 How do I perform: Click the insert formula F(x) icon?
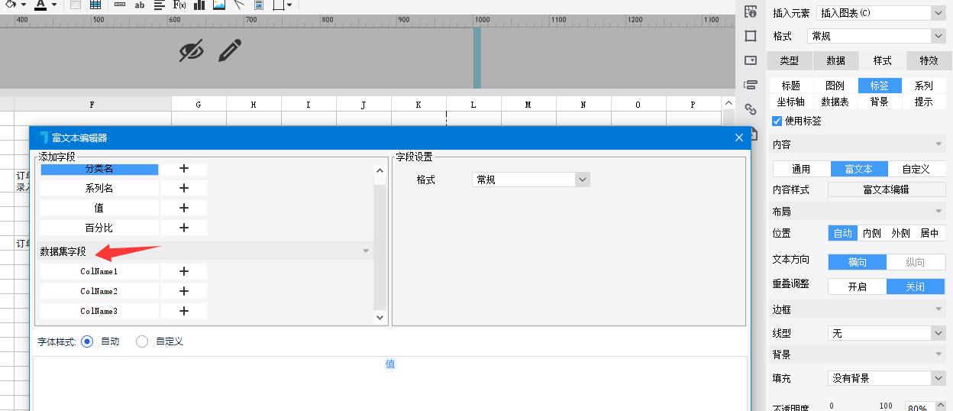pos(179,5)
